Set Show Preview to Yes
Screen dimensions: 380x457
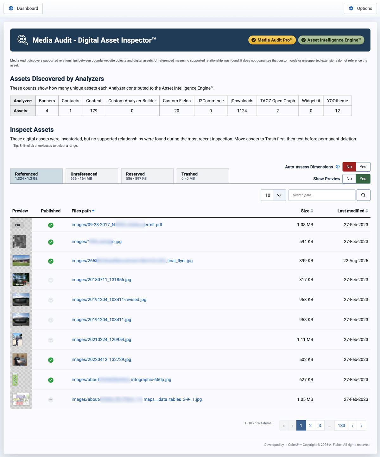pos(363,179)
